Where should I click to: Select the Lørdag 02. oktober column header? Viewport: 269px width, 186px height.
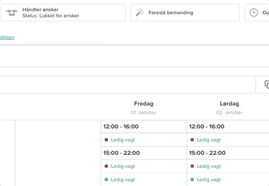point(230,108)
